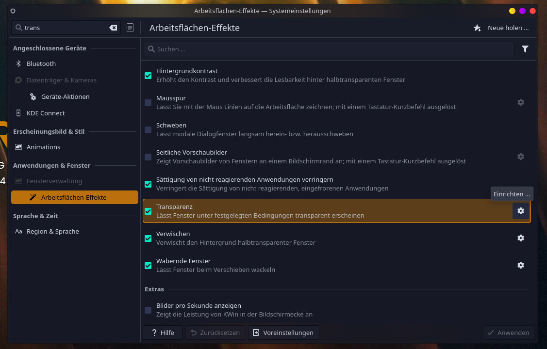
Task: Uncheck the Wabernde Fenster checkbox
Action: coord(148,266)
